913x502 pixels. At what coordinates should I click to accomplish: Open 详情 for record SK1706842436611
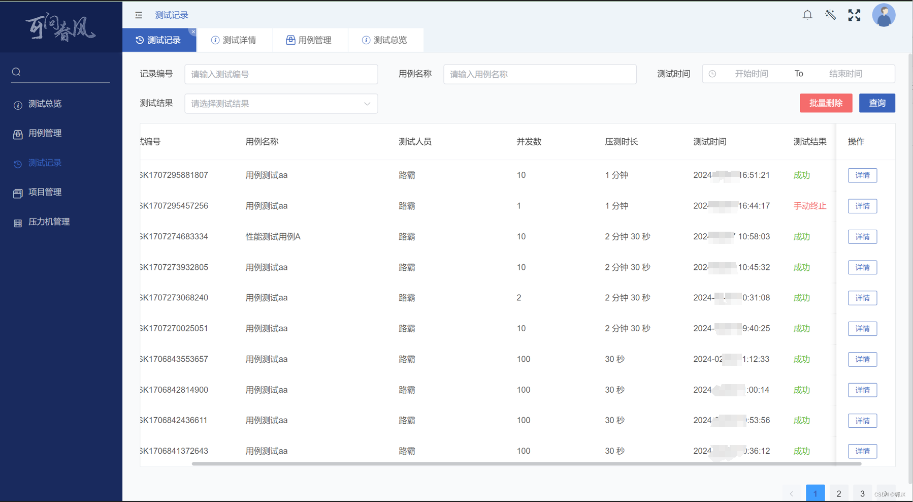click(862, 421)
